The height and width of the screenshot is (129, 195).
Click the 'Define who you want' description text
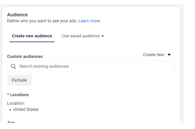[42, 21]
